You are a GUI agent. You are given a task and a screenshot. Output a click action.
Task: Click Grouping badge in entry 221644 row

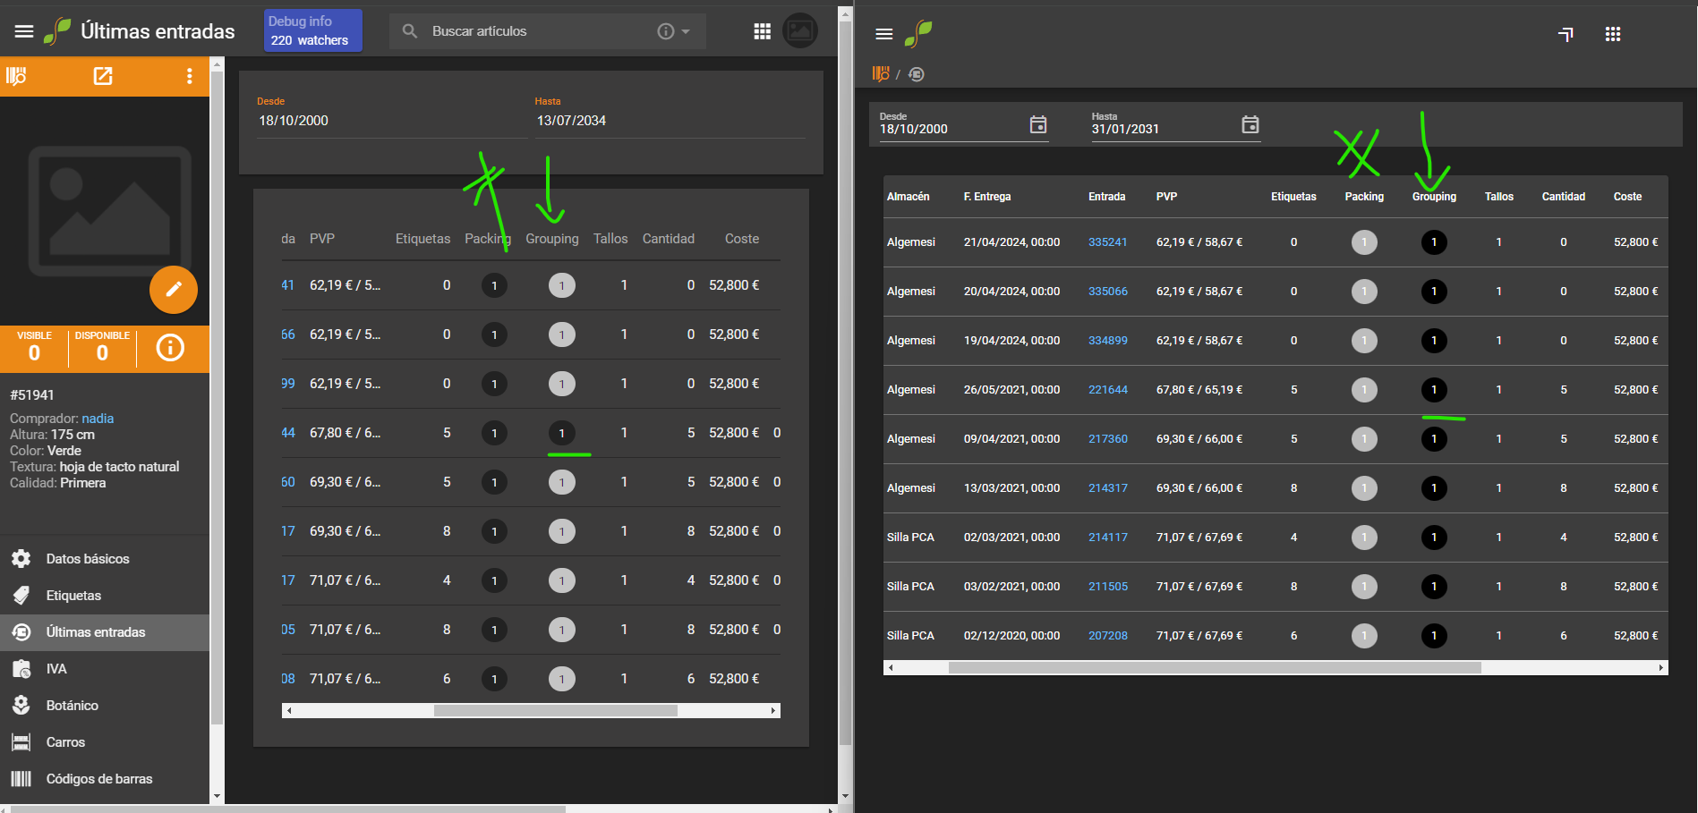click(x=1434, y=390)
